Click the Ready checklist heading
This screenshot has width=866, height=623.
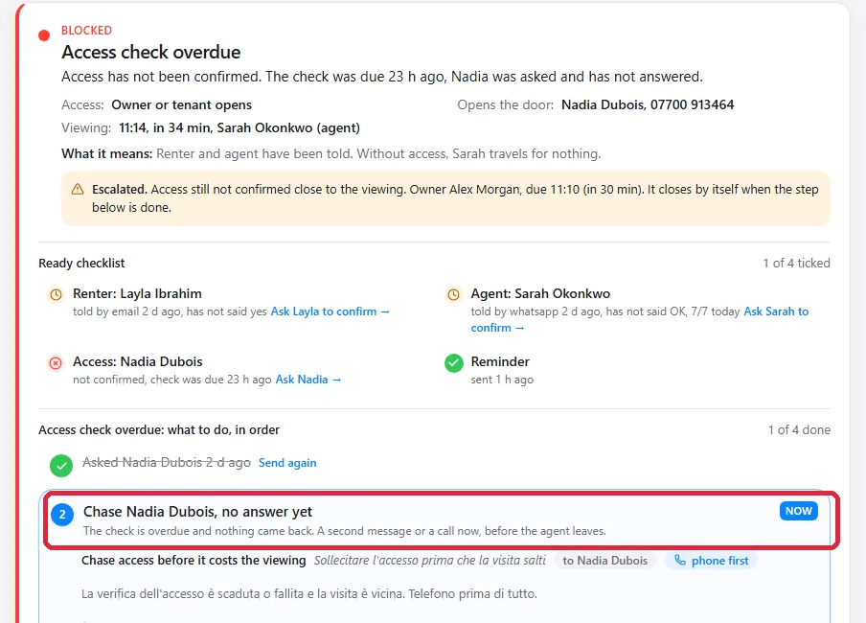coord(81,264)
